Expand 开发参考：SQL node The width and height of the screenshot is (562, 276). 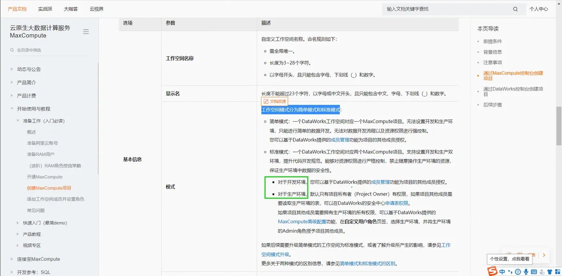[12, 272]
